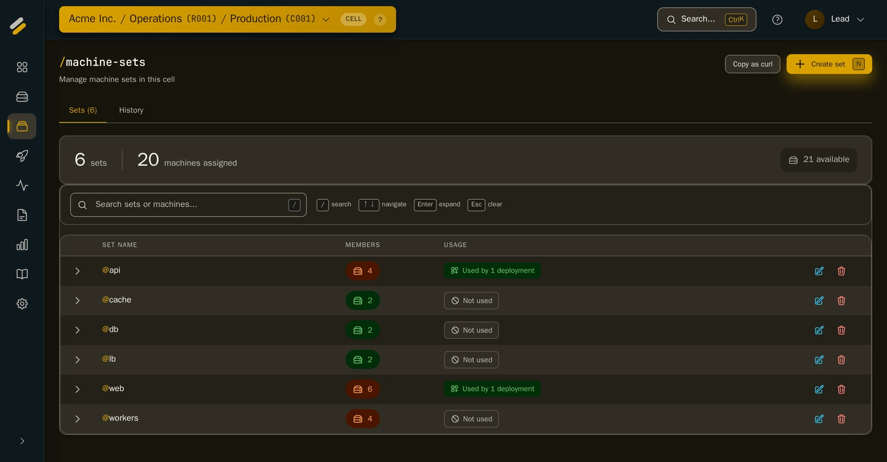
Task: Delete the @cache set
Action: pyautogui.click(x=841, y=301)
